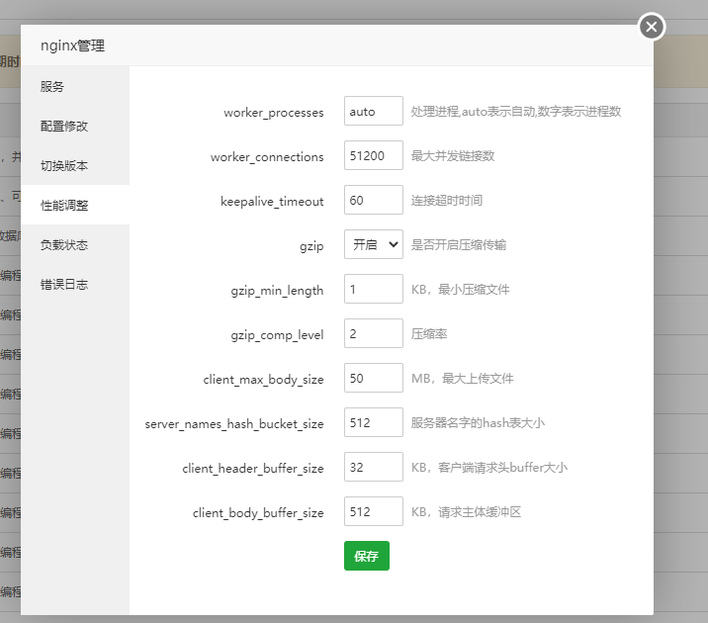
Task: Open the 负载状态 tab
Action: tap(75, 244)
